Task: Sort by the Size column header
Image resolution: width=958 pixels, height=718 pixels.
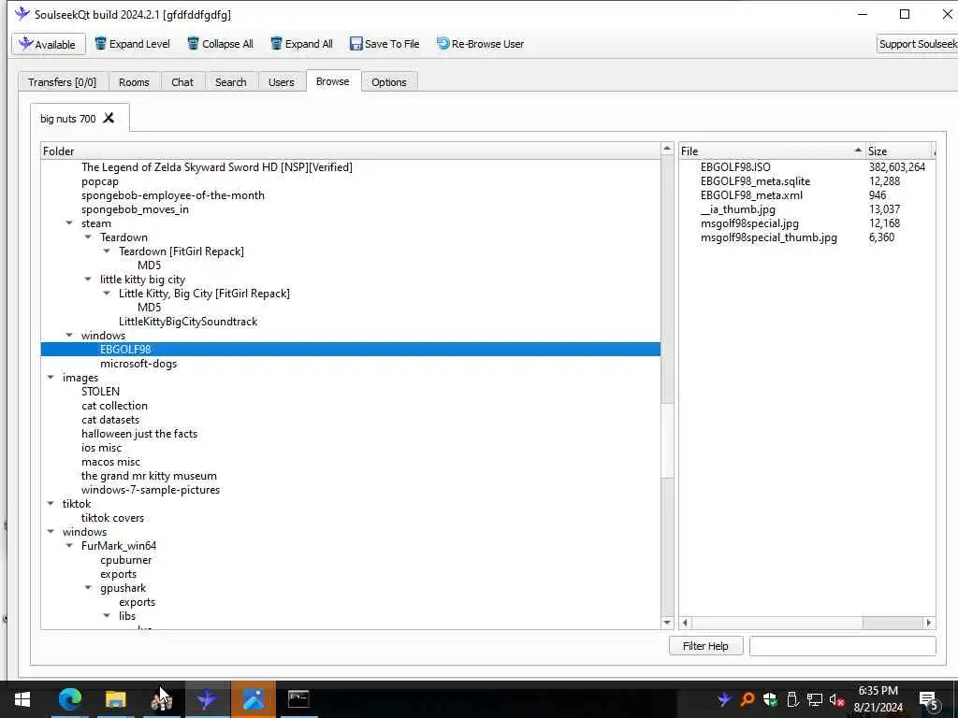Action: tap(899, 151)
